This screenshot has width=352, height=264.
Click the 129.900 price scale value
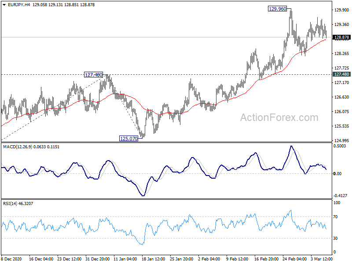coord(342,10)
